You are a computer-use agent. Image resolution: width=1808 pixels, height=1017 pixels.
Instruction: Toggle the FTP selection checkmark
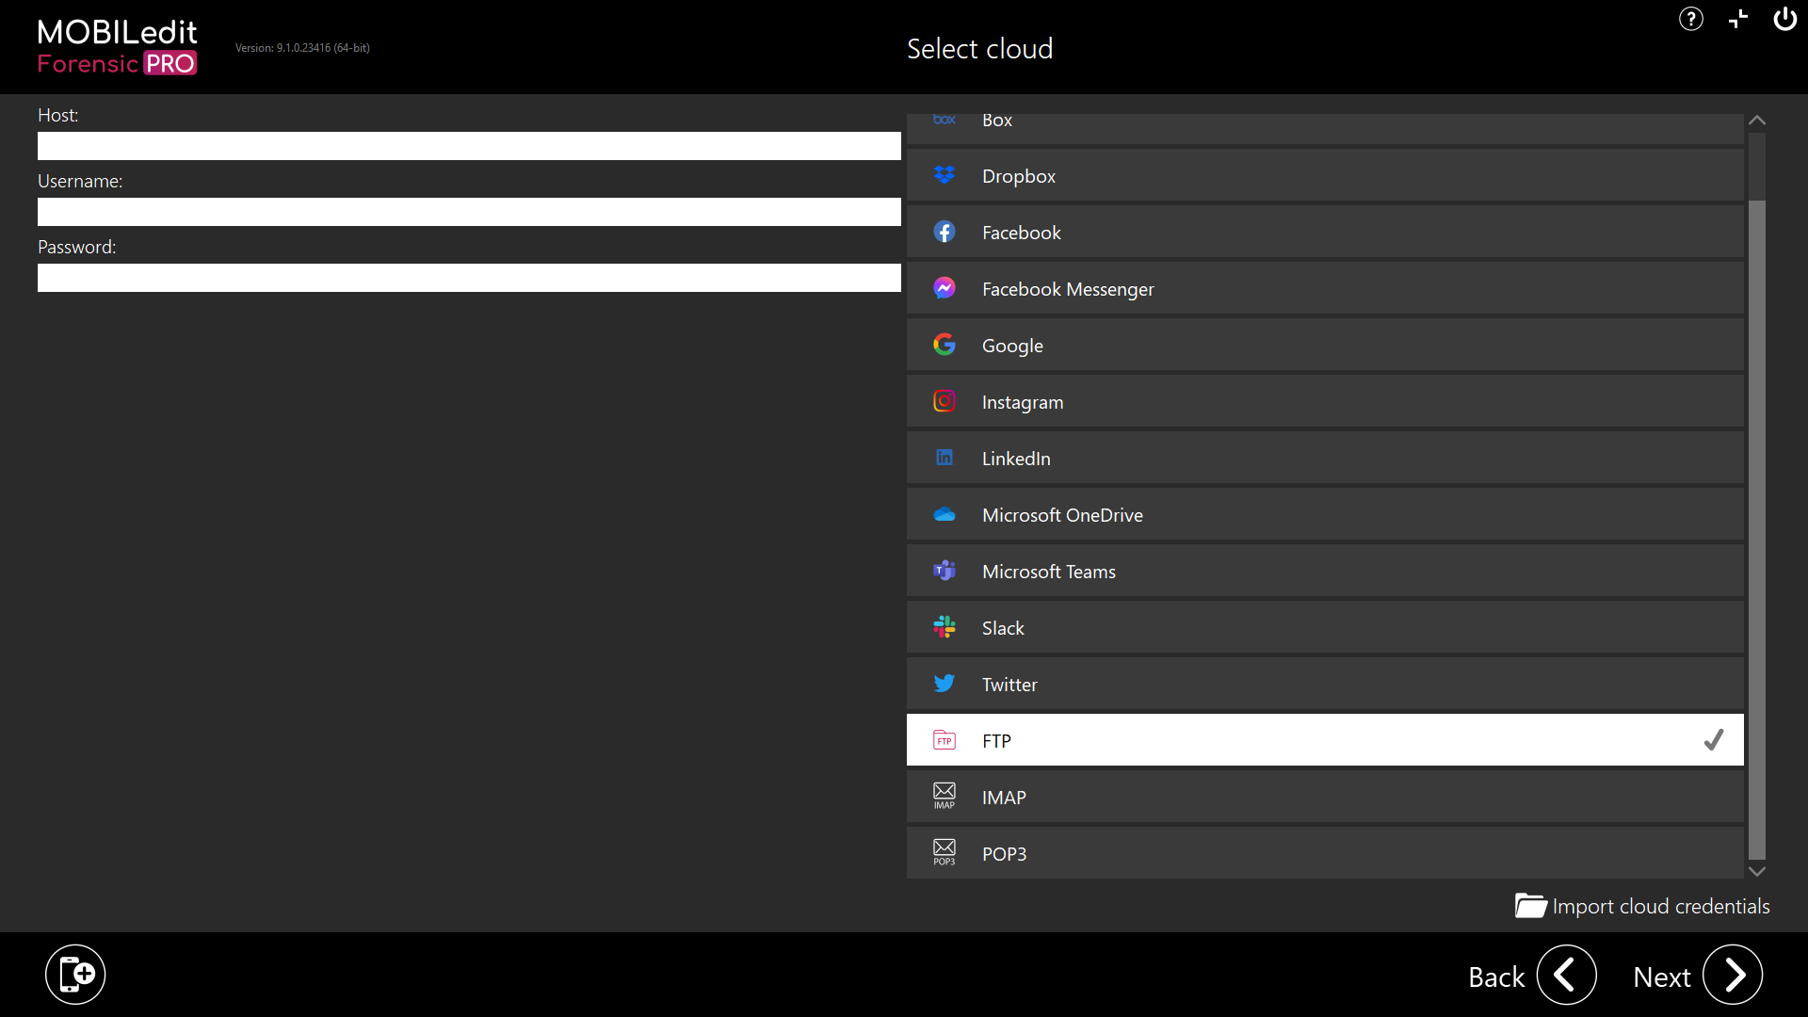click(x=1713, y=740)
